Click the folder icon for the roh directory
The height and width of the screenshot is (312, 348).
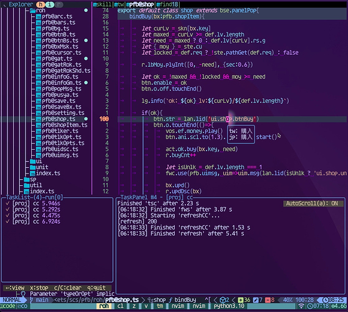(x=33, y=11)
